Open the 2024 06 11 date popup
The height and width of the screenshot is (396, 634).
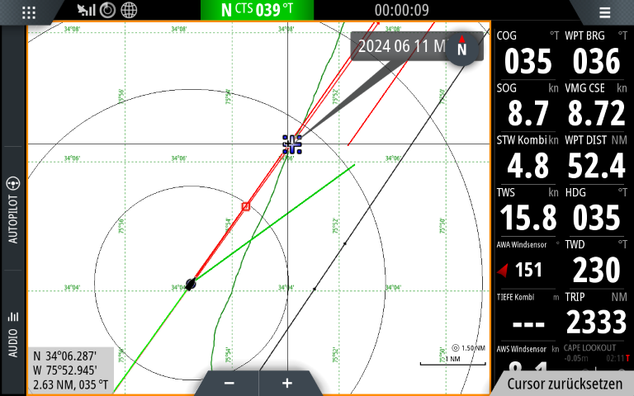coord(400,46)
